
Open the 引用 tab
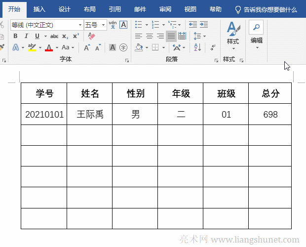[x=115, y=9]
